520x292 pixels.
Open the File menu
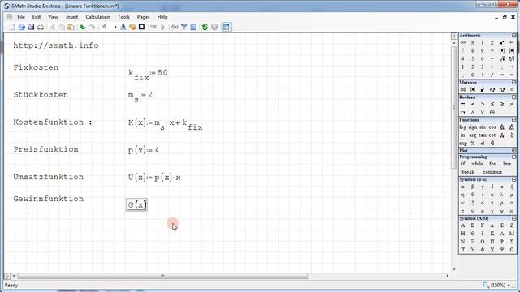click(x=21, y=17)
